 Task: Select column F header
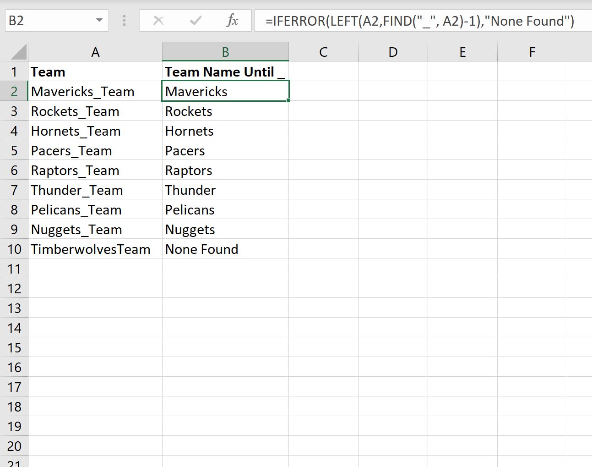(x=532, y=51)
